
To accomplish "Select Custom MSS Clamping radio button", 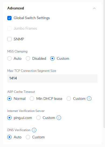I will (52, 58).
